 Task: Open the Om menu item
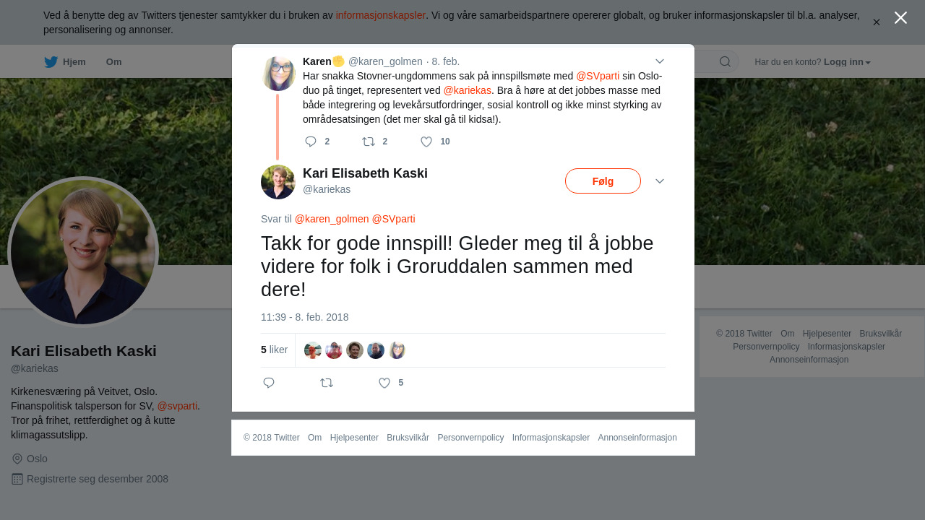click(114, 62)
